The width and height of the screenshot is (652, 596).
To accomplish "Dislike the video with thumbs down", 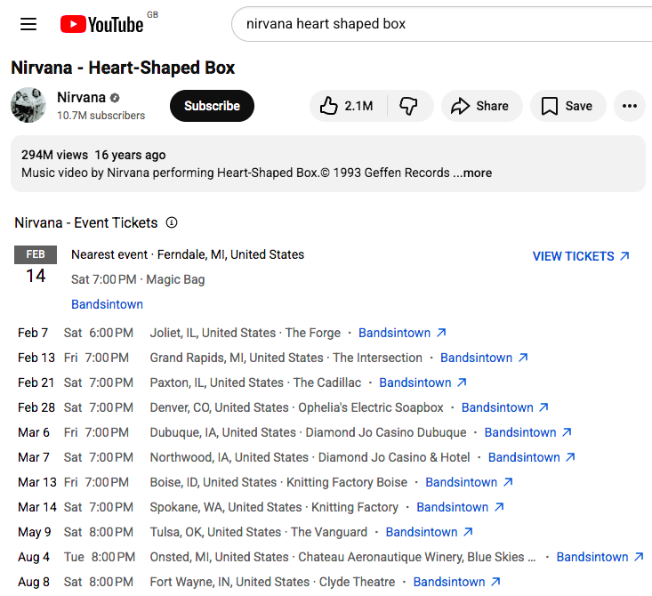I will (x=409, y=106).
